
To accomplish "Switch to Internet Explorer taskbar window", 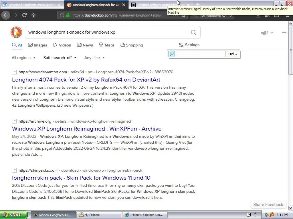I will point(145,215).
